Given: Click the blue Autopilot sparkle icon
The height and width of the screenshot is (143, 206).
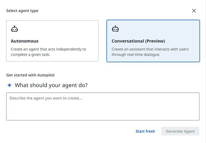Looking at the screenshot, I should pyautogui.click(x=10, y=85).
